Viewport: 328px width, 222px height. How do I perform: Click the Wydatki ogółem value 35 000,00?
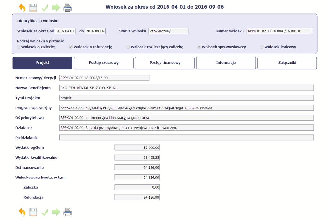pyautogui.click(x=137, y=147)
